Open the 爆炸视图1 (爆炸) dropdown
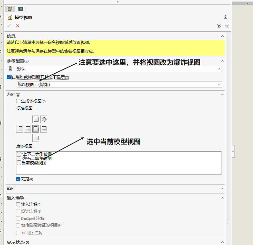This screenshot has width=253, height=245. coord(219,84)
